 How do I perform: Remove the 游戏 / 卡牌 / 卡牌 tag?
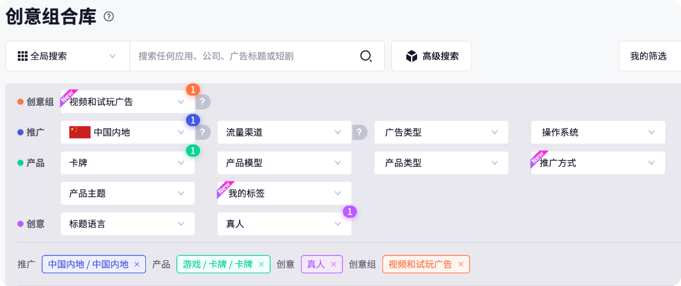click(261, 264)
